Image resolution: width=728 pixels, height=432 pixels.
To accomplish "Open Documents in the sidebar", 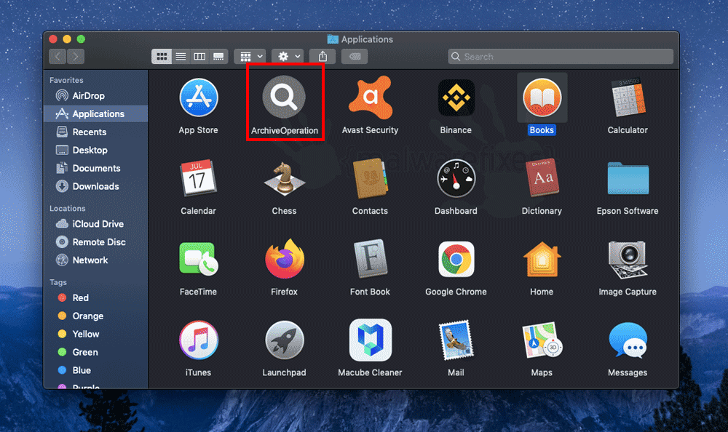I will [x=95, y=168].
